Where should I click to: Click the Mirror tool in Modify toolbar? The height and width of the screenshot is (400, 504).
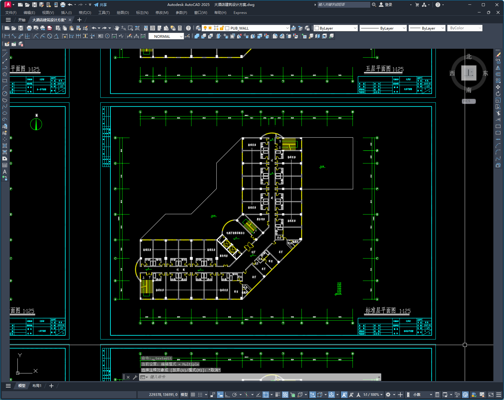coord(498,68)
